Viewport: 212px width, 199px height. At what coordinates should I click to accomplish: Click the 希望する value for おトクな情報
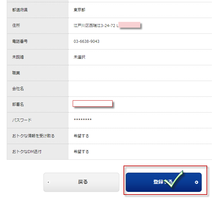click(x=81, y=136)
